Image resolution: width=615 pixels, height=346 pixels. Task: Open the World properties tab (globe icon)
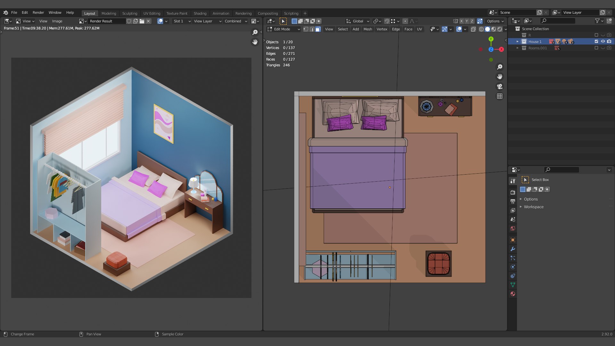[512, 228]
